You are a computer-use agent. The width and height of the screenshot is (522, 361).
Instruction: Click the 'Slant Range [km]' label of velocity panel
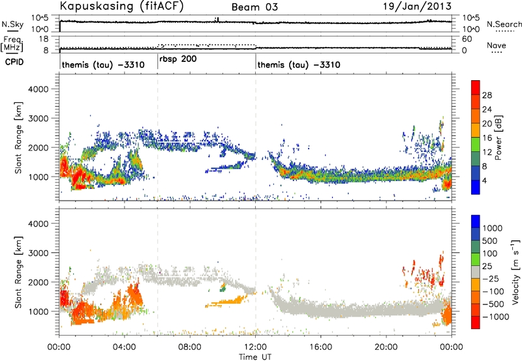tap(18, 272)
